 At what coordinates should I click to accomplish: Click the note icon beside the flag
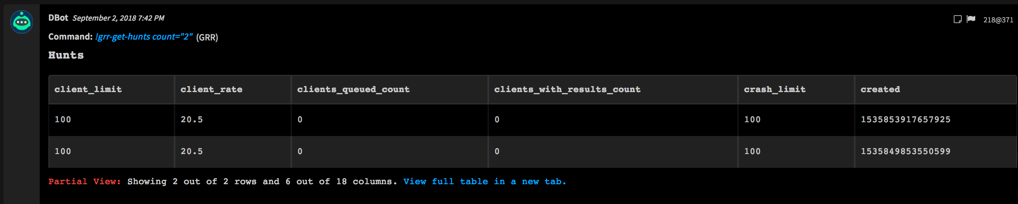tap(958, 19)
